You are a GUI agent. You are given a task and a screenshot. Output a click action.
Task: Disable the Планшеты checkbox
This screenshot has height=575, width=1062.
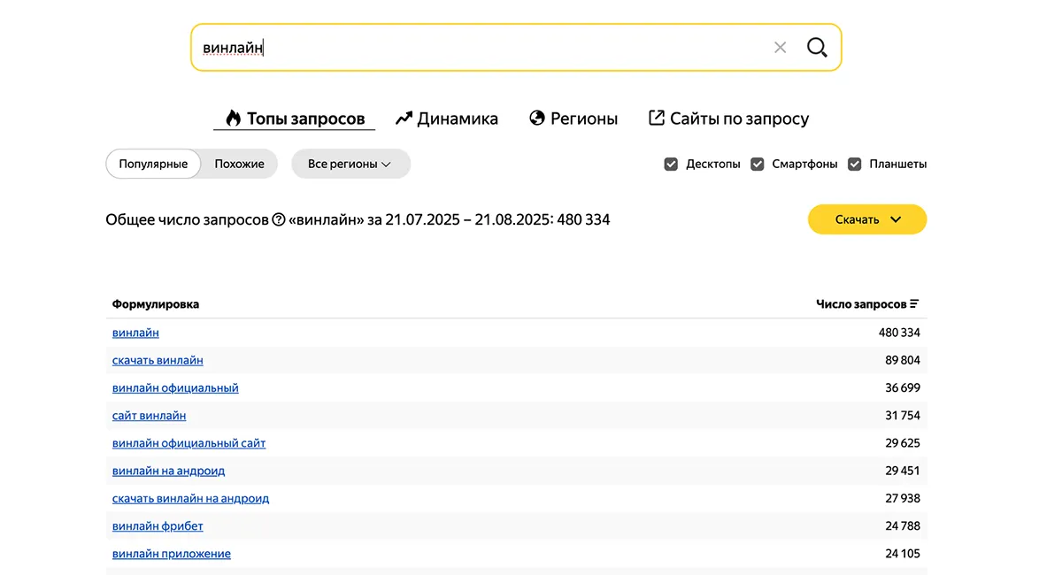pyautogui.click(x=855, y=165)
